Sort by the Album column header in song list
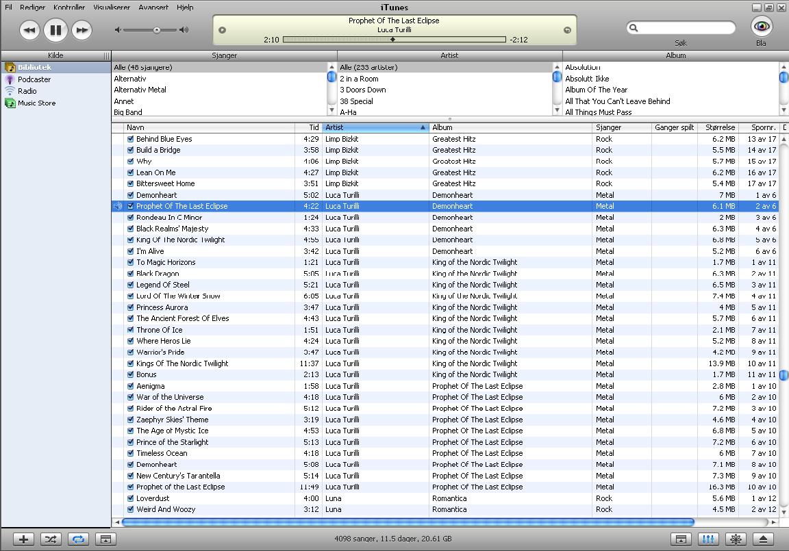This screenshot has width=789, height=551. tap(511, 128)
